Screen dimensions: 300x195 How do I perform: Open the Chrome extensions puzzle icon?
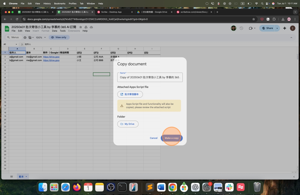274,19
